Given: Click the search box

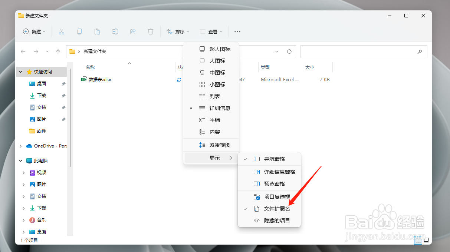Looking at the screenshot, I should (x=364, y=52).
